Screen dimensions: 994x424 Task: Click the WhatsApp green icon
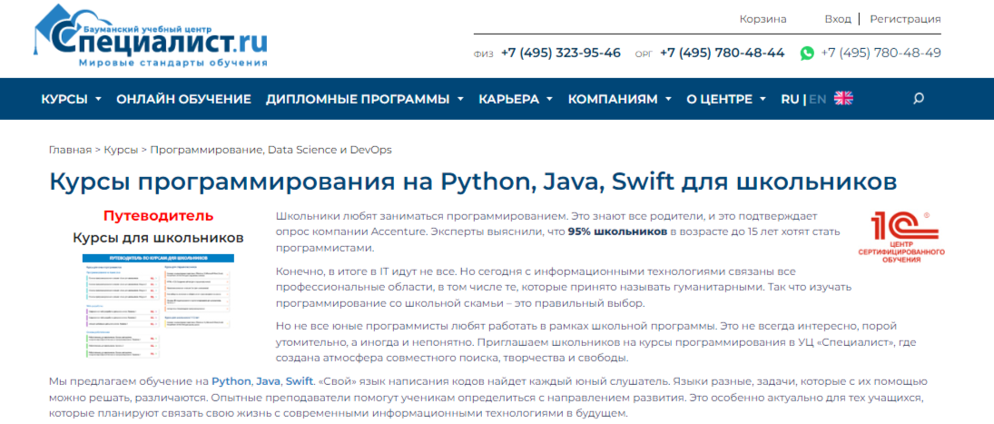[807, 54]
